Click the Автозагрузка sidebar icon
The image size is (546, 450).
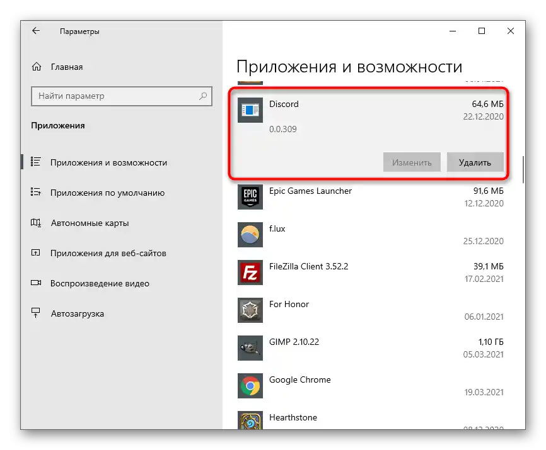point(37,313)
